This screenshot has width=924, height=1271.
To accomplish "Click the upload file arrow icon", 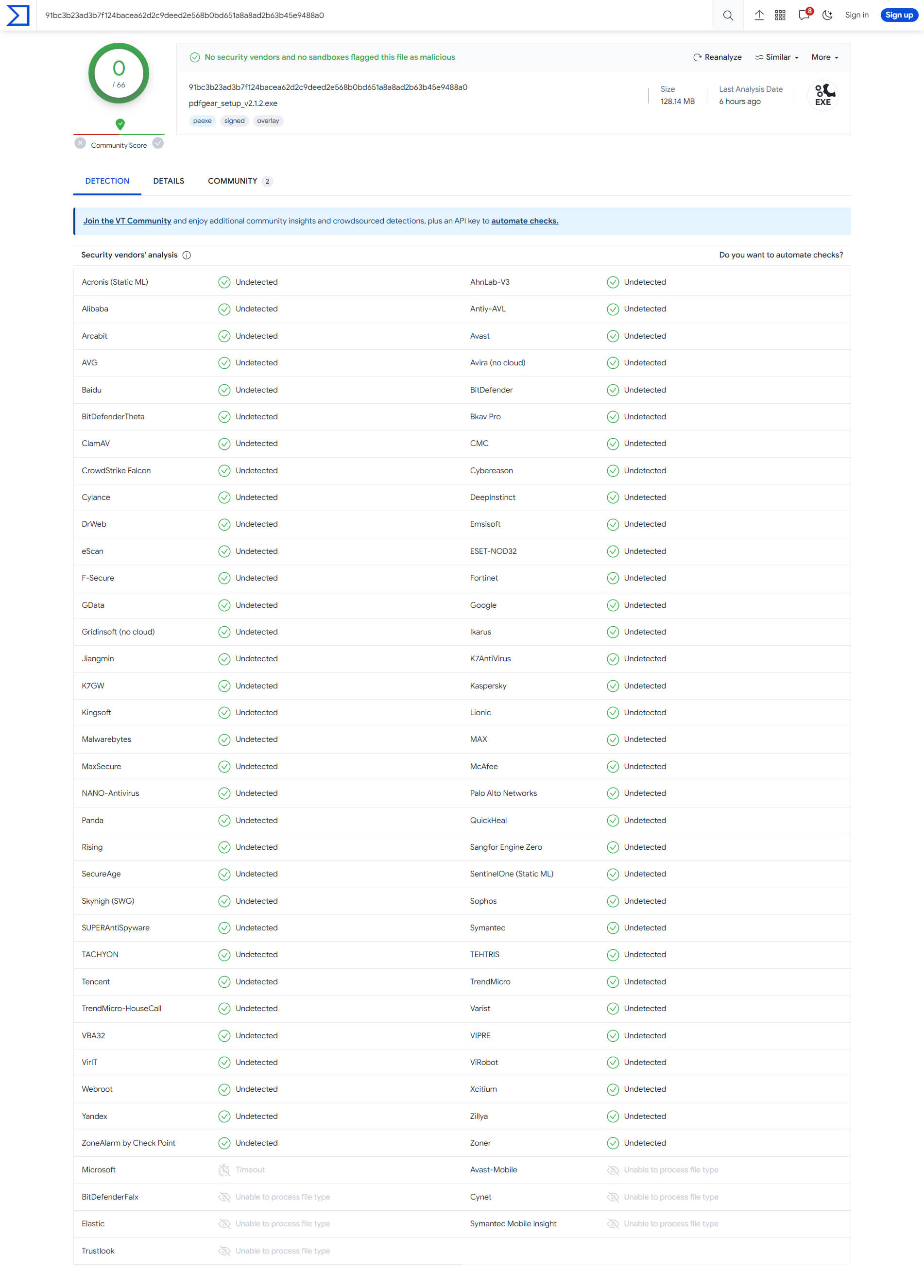I will 759,15.
